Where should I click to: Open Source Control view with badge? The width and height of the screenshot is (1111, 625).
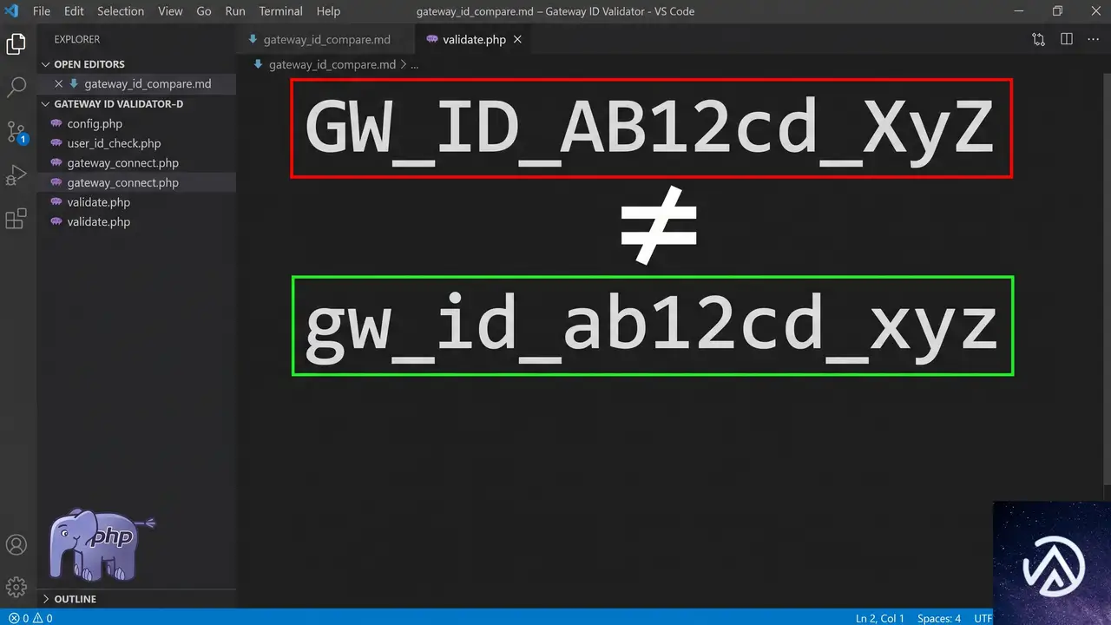point(16,132)
